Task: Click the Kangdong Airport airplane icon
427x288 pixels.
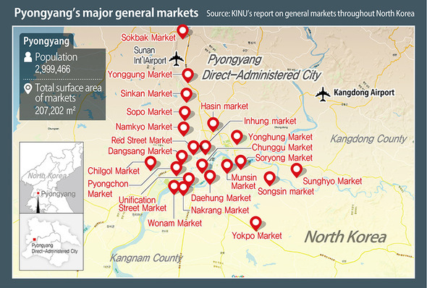Action: (323, 94)
